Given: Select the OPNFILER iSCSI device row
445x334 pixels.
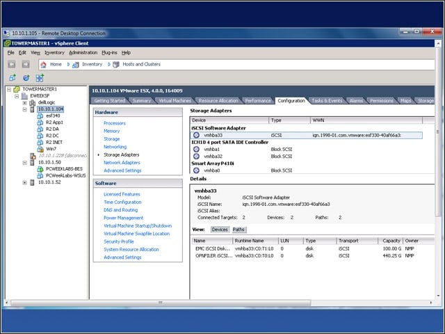Looking at the screenshot, I should 312,256.
